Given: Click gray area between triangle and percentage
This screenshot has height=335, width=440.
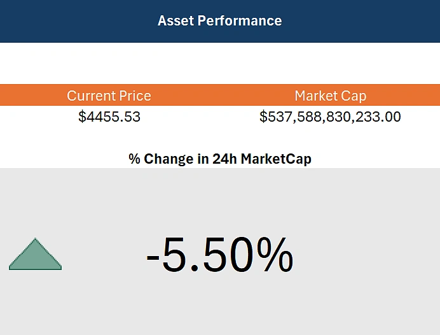Looking at the screenshot, I should pos(102,256).
